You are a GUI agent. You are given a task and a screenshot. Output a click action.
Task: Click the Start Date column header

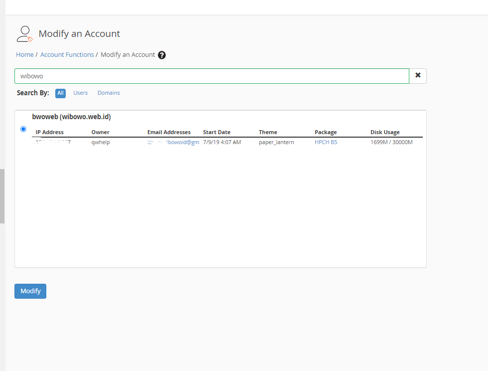[217, 132]
